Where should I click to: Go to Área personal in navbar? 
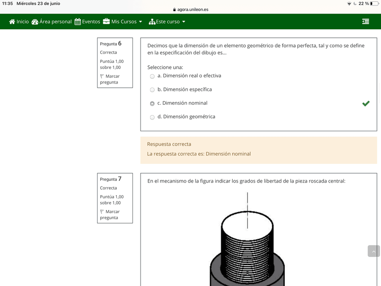[x=55, y=22]
